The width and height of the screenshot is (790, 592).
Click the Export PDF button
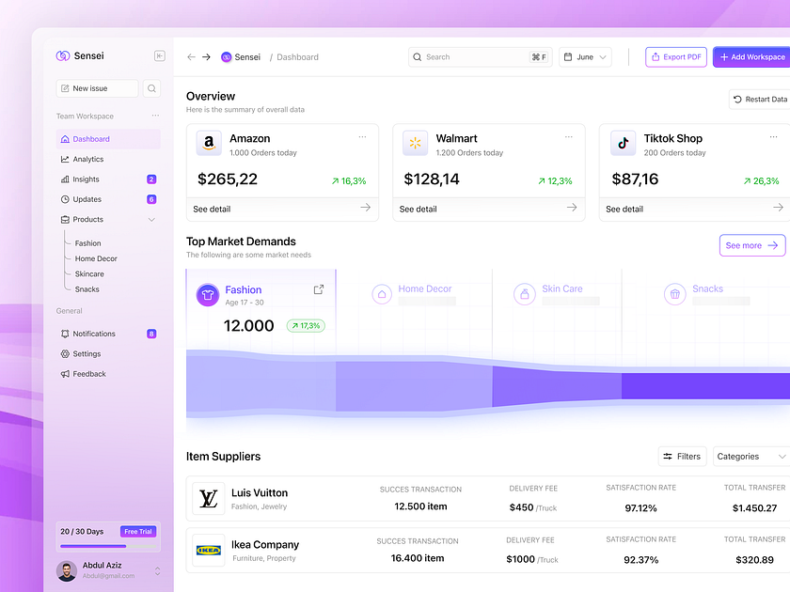coord(675,56)
